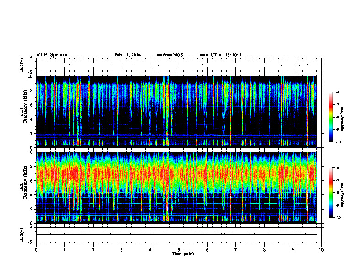
Task: Click the "10" tick on the Time axis
Action: 321,250
